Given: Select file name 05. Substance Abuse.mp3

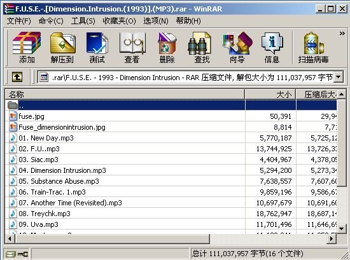Looking at the screenshot, I should (x=59, y=181).
